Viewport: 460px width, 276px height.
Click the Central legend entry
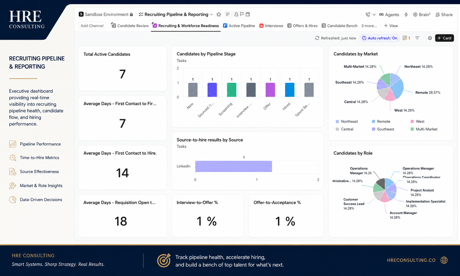(344, 129)
